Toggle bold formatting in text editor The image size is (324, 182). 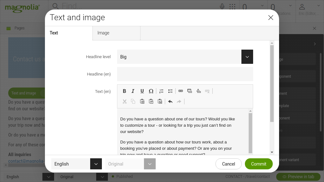[x=124, y=91]
